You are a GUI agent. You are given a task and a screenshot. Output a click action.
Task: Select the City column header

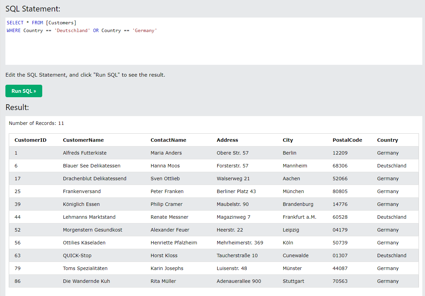point(288,140)
